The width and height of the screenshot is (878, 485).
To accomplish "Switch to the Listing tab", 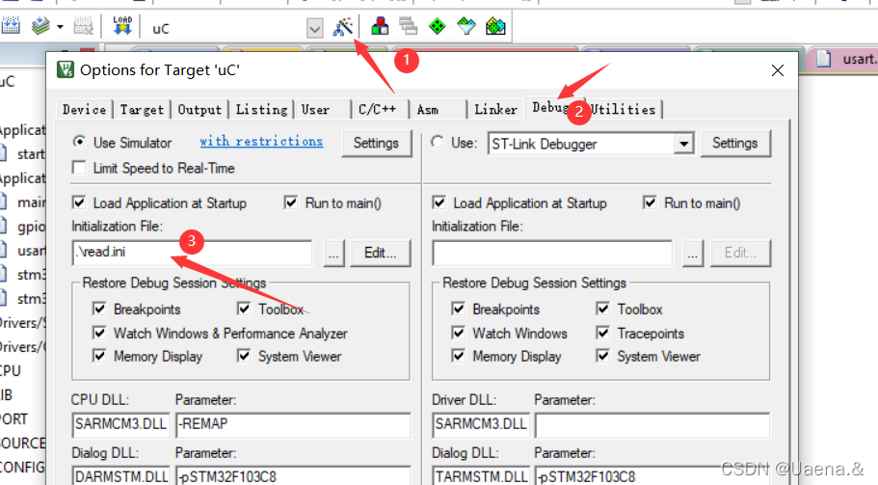I will 261,110.
